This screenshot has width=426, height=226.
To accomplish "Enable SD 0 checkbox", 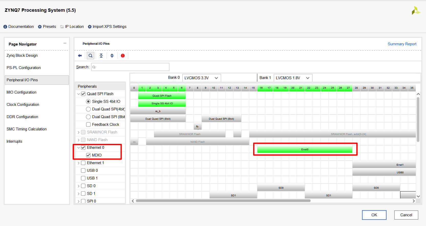I will tap(83, 186).
